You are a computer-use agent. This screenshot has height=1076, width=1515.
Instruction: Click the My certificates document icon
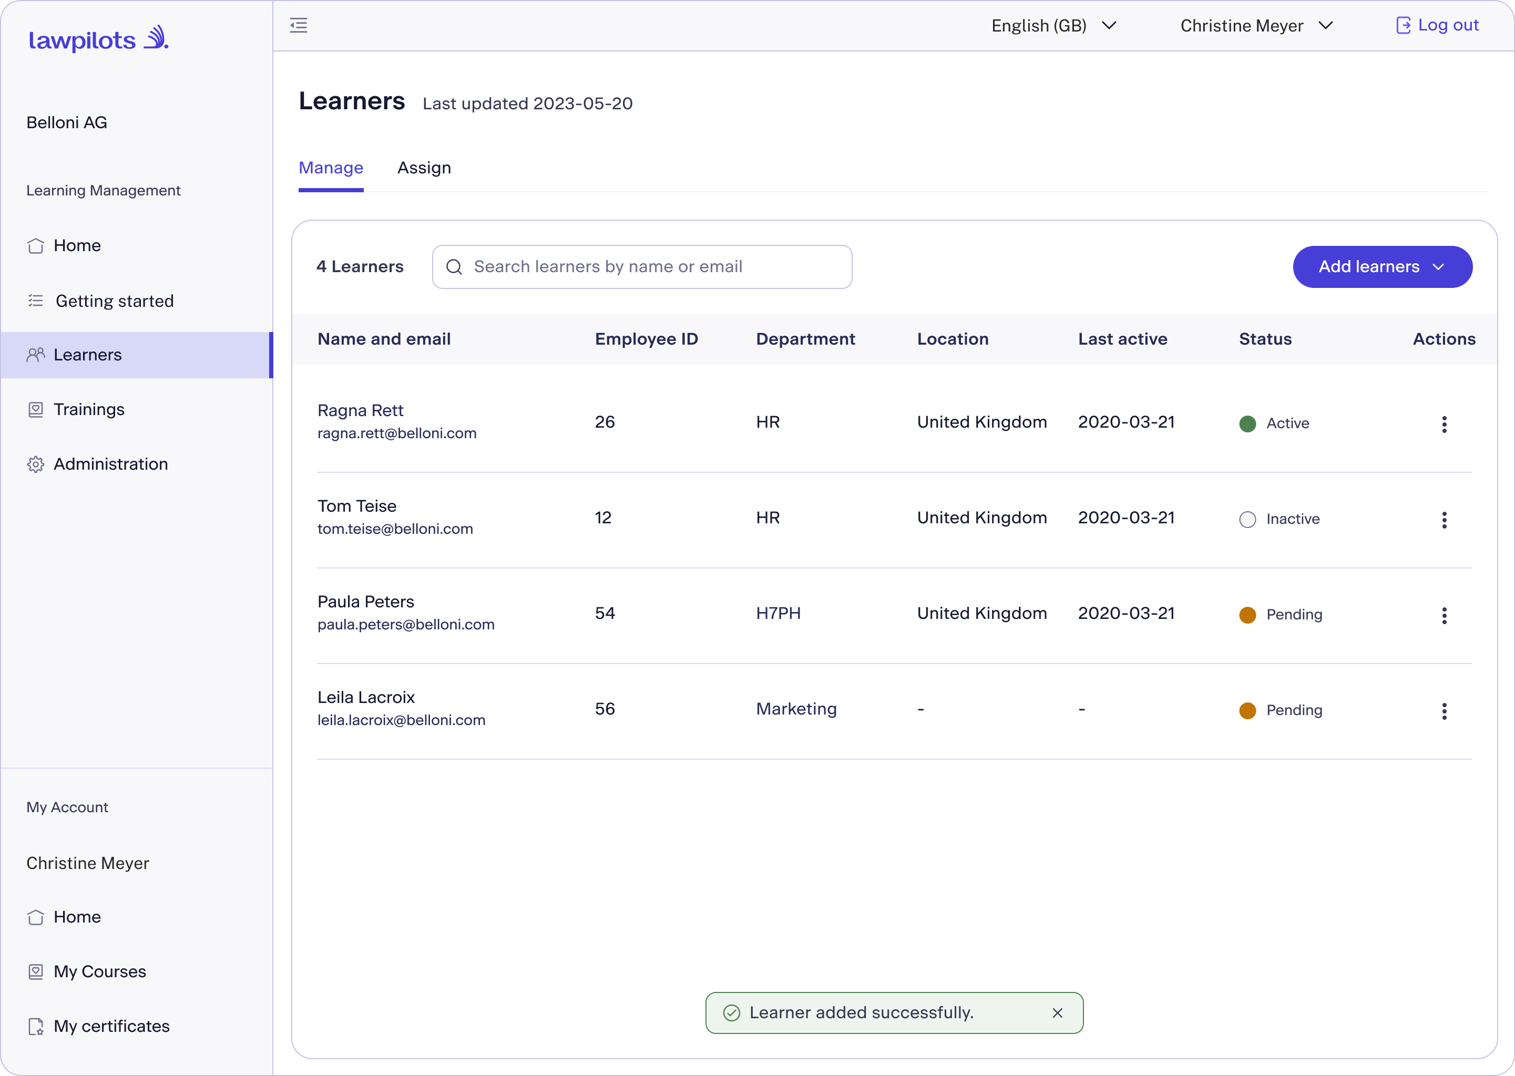(x=36, y=1026)
